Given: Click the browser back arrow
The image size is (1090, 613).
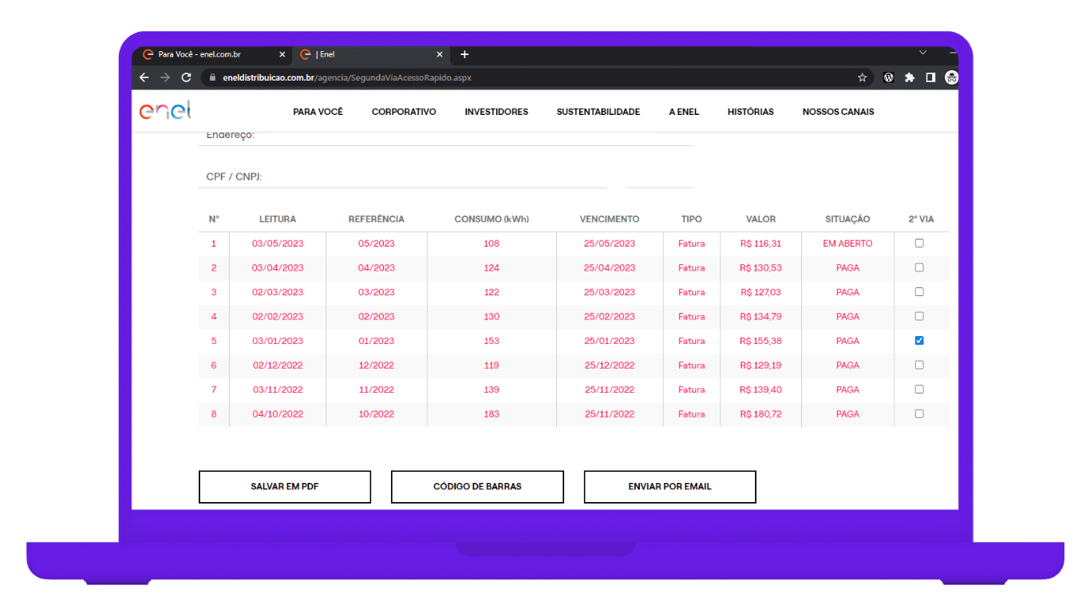Looking at the screenshot, I should click(144, 77).
